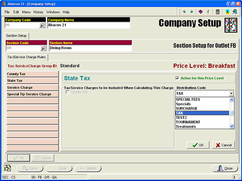The width and height of the screenshot is (242, 181).
Task: Toggle Active for this Price Level checkbox
Action: click(177, 78)
